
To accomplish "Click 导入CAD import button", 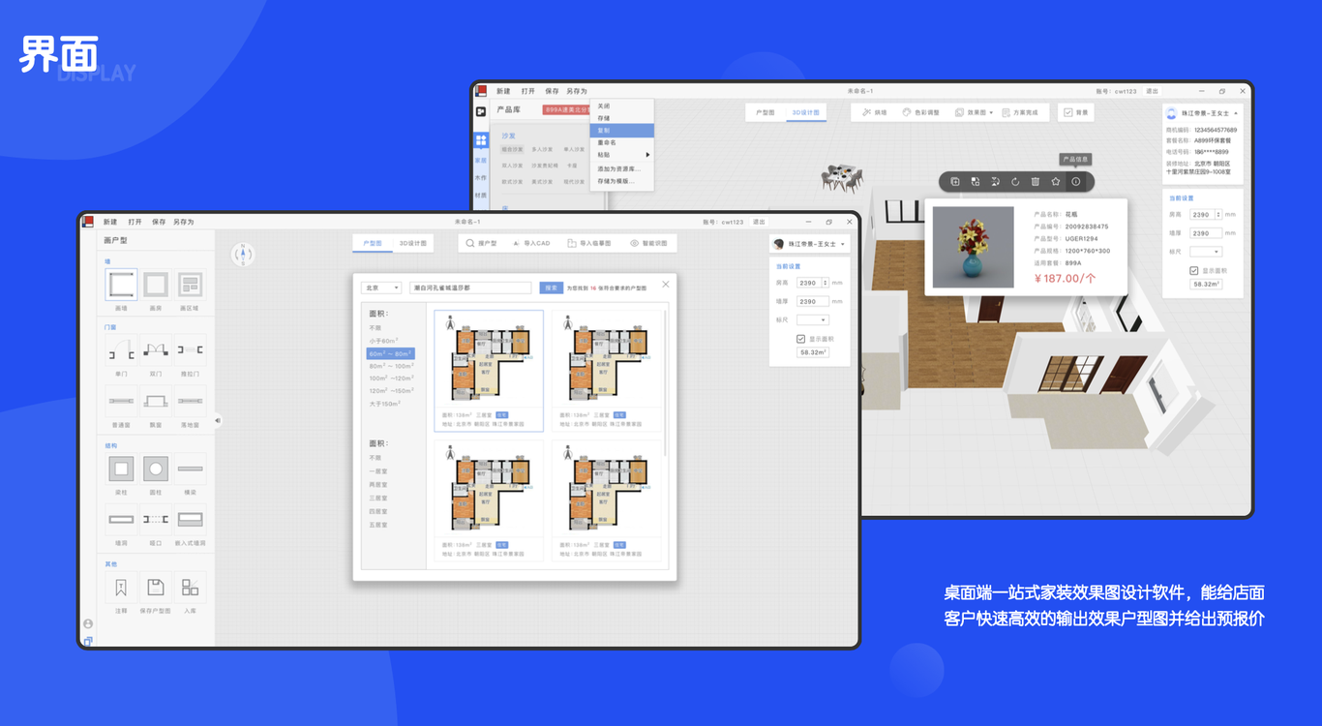I will click(531, 244).
